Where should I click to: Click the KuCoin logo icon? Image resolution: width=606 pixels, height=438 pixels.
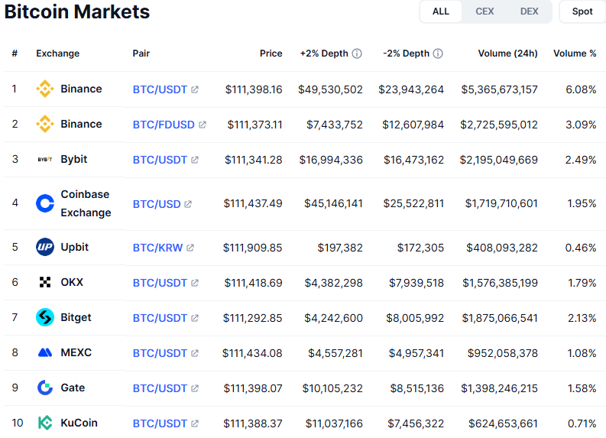tap(45, 423)
